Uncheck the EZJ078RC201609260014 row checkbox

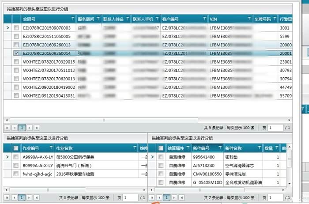coord(16,53)
